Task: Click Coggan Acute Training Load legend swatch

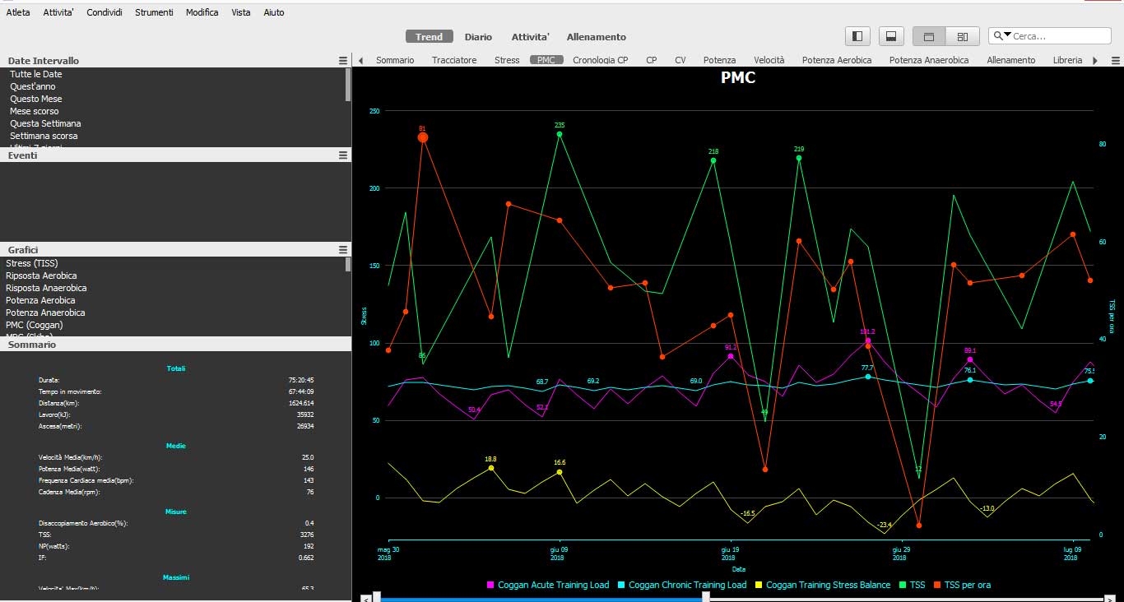Action: (x=491, y=585)
